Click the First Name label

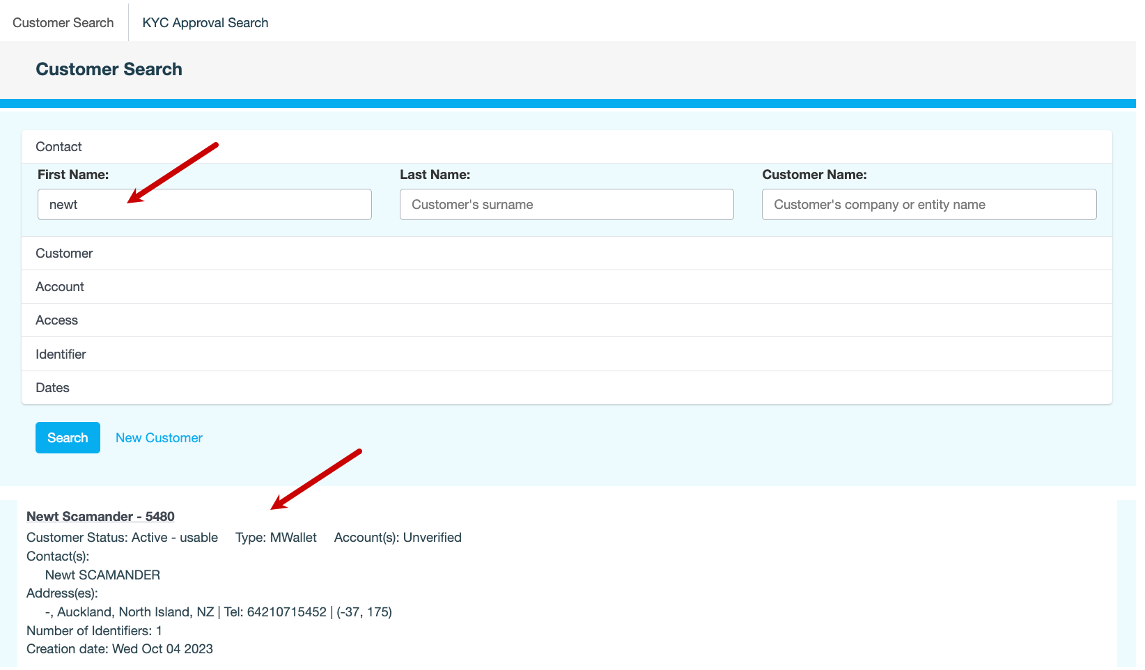click(x=73, y=175)
